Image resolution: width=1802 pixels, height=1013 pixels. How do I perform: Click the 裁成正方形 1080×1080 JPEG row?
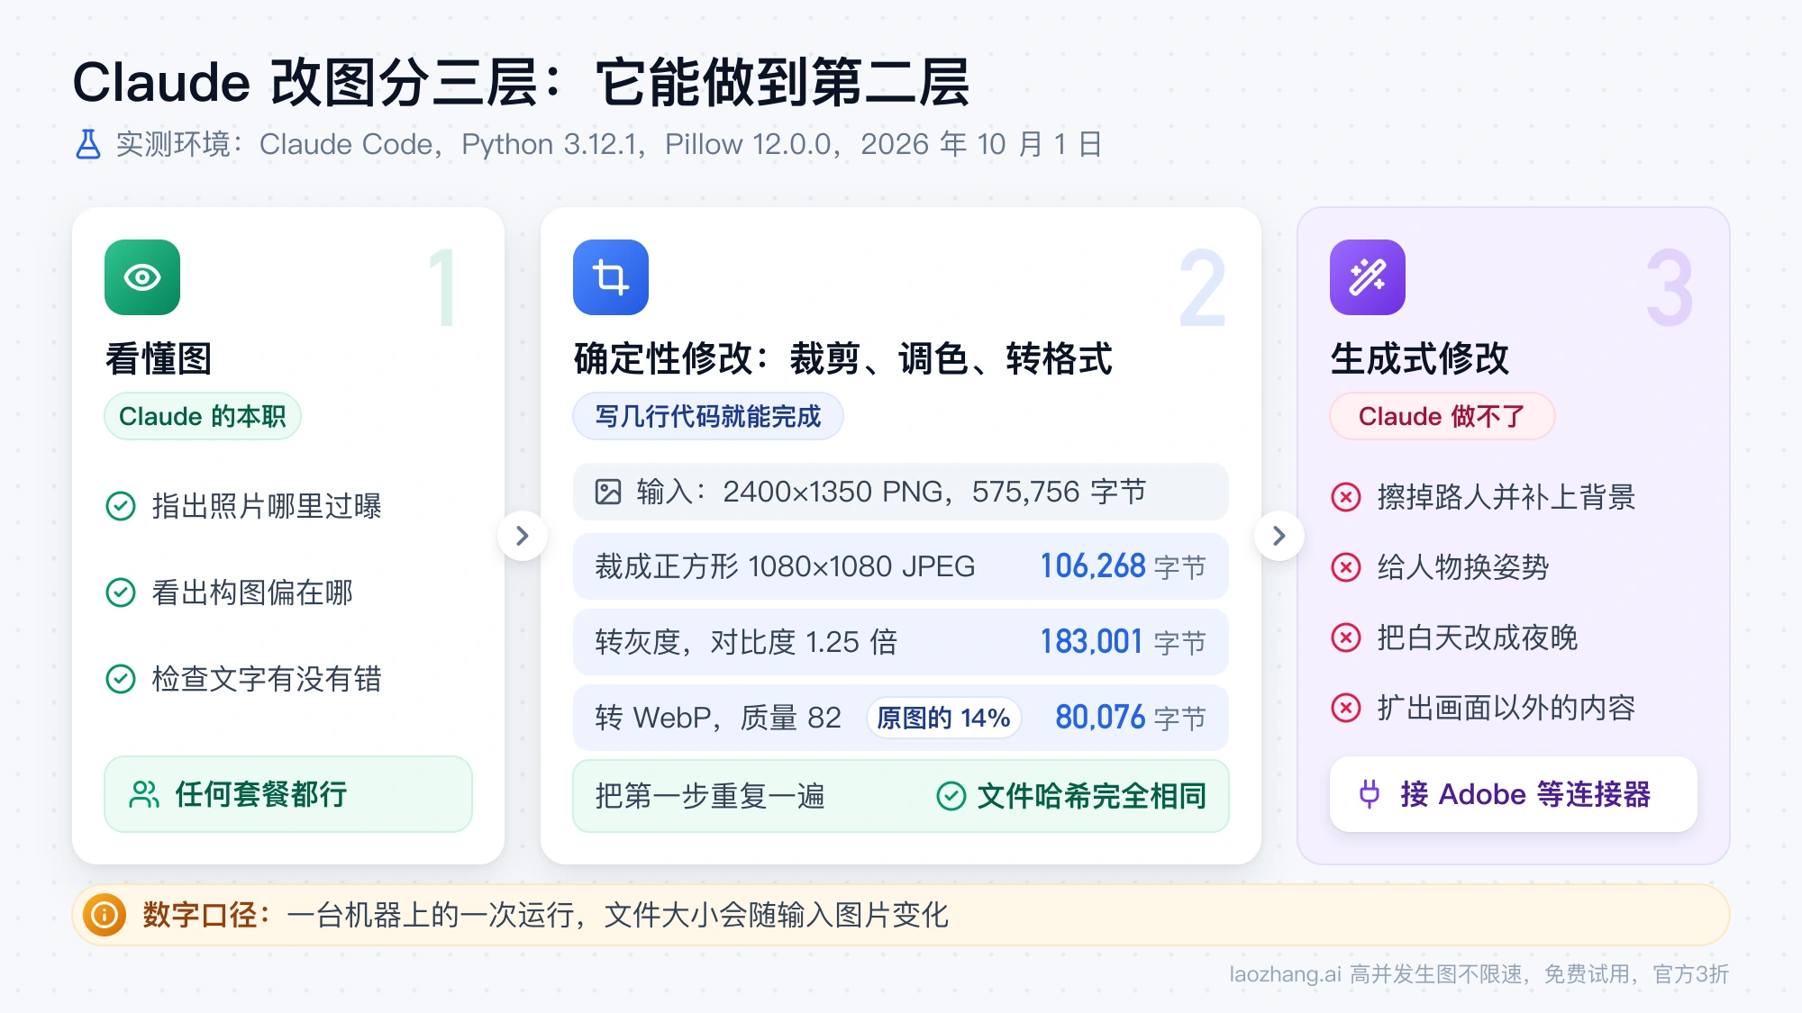(x=901, y=566)
